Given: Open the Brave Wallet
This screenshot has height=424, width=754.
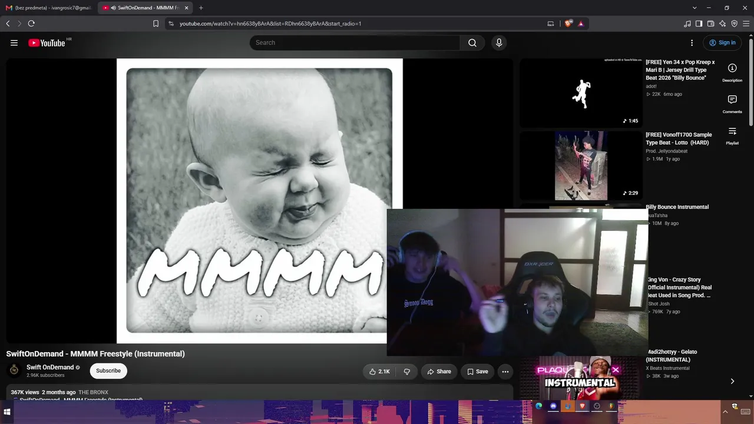Looking at the screenshot, I should point(711,24).
